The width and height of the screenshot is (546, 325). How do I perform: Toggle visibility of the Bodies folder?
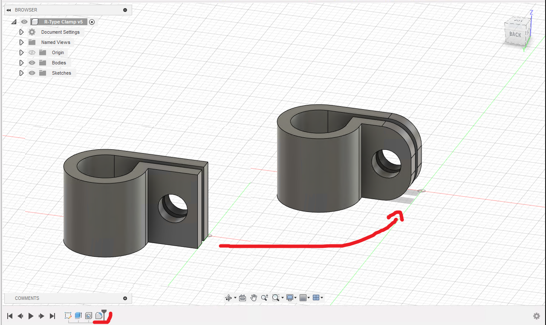tap(32, 63)
